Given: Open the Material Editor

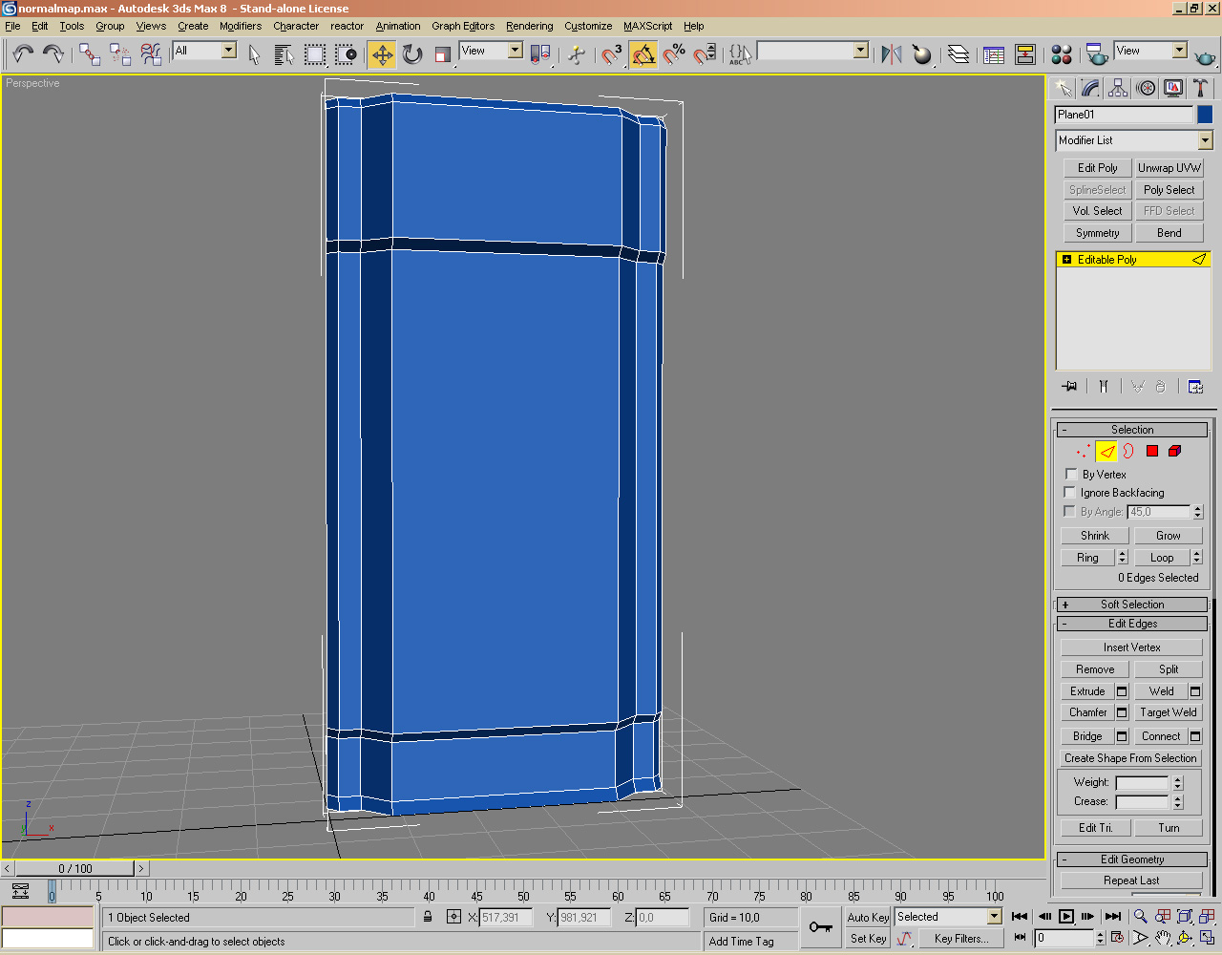Looking at the screenshot, I should coord(1061,54).
